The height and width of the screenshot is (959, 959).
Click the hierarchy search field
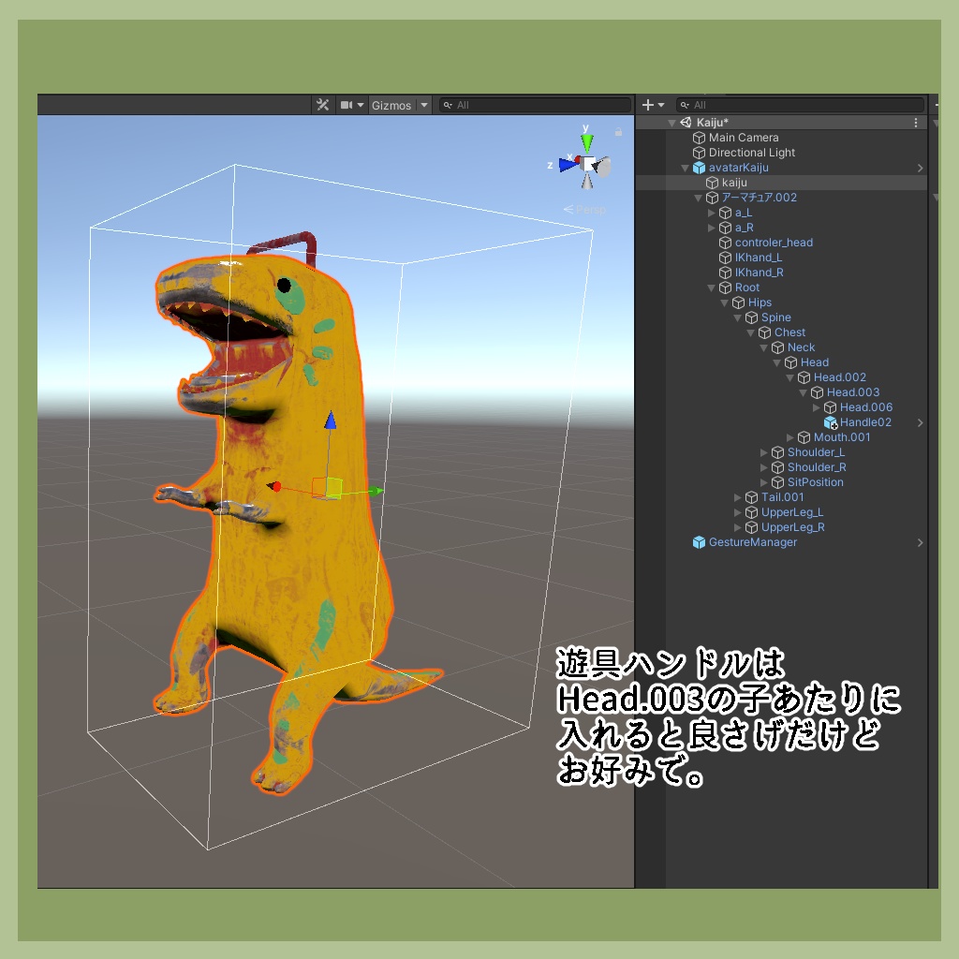pyautogui.click(x=800, y=105)
